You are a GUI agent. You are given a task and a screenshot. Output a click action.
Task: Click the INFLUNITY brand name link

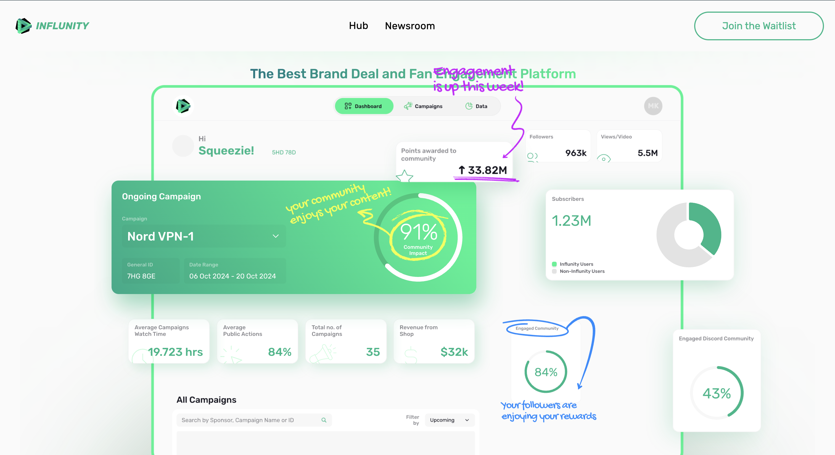click(62, 26)
